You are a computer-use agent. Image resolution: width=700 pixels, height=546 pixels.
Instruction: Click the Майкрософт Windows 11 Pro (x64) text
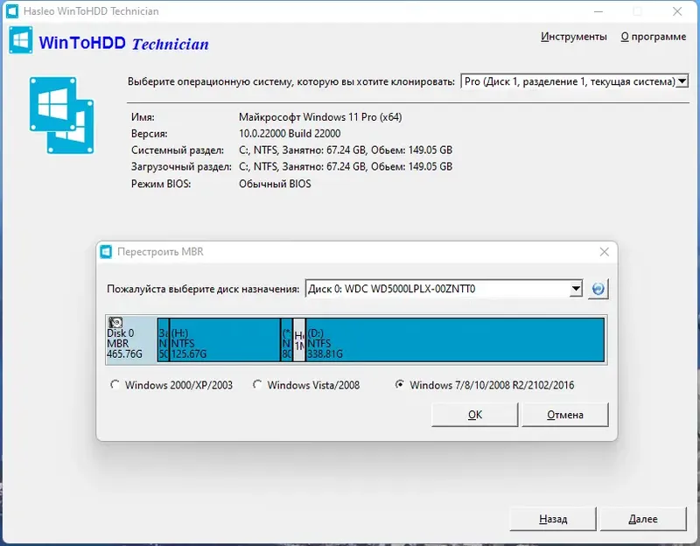pyautogui.click(x=320, y=117)
